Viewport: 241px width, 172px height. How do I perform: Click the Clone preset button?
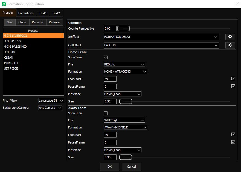tap(22, 22)
